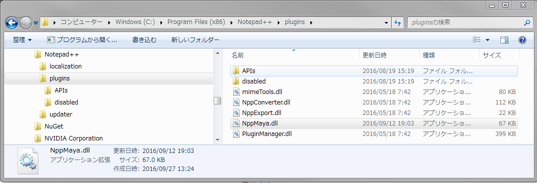The width and height of the screenshot is (537, 183).
Task: Click 更新日時 value 2016/09/12 19:03 in details pane
Action: click(x=168, y=150)
